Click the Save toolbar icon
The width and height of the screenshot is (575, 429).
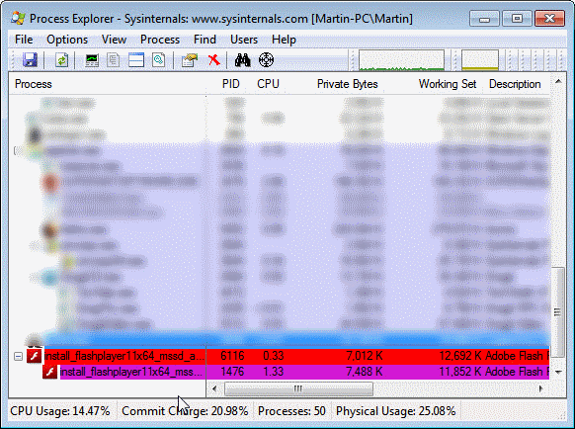(x=30, y=60)
